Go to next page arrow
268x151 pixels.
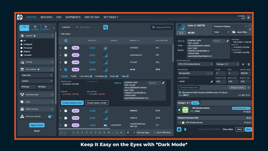(x=117, y=133)
